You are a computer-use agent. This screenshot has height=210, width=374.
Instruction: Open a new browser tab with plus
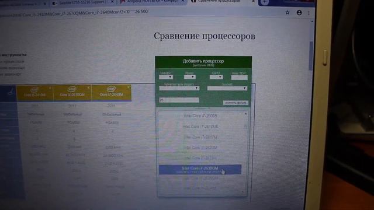265,2
